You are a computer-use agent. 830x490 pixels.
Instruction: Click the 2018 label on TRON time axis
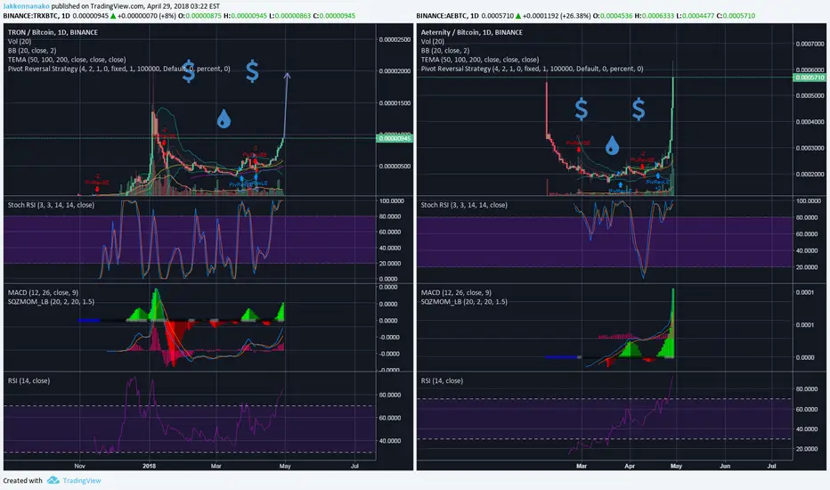(x=150, y=466)
